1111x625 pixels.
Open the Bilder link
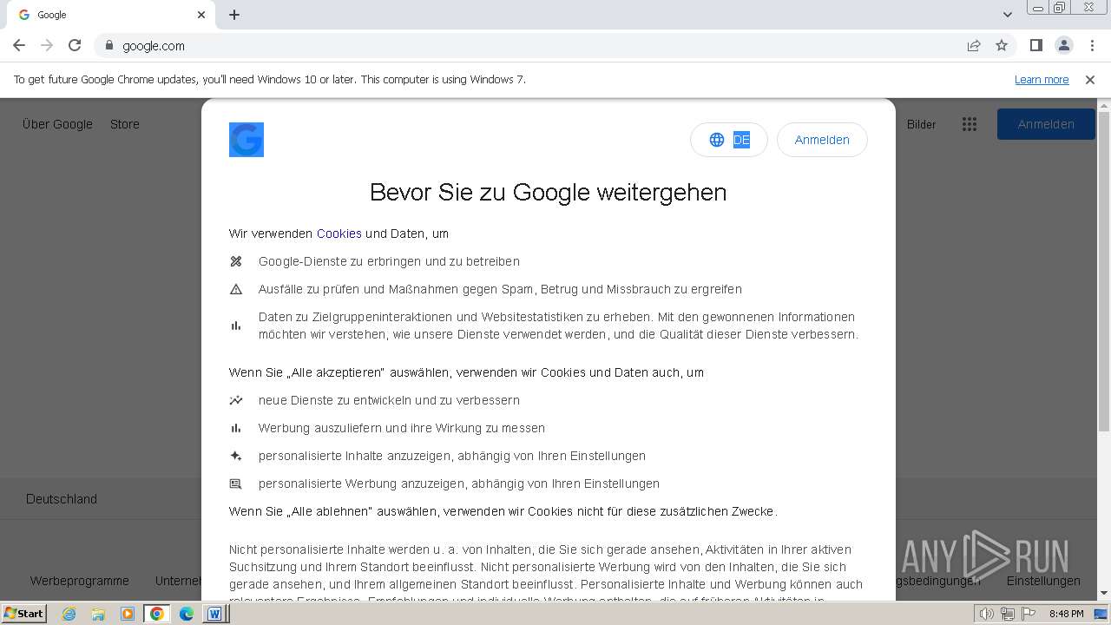[x=922, y=124]
